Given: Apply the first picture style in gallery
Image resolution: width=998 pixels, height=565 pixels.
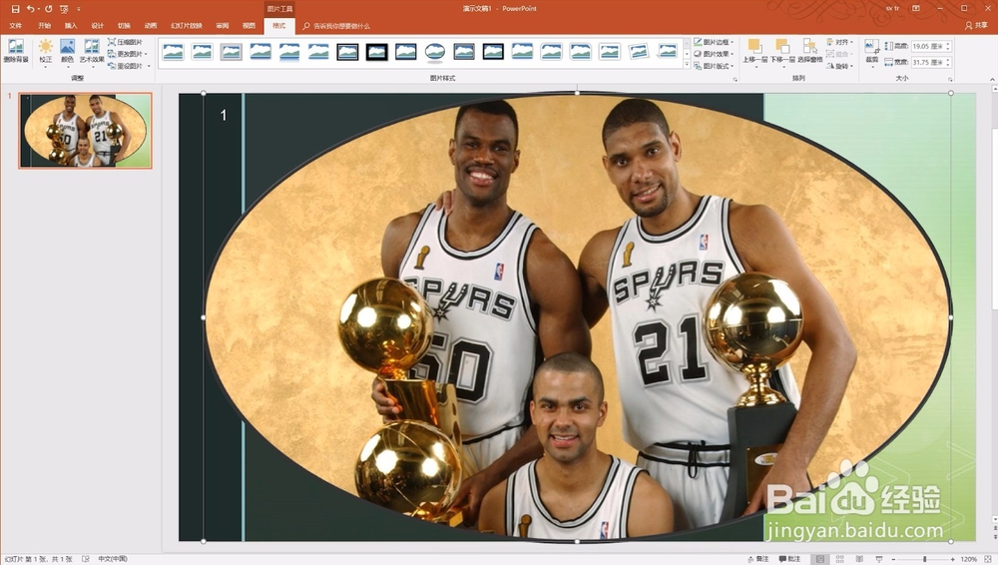Looking at the screenshot, I should [x=173, y=52].
